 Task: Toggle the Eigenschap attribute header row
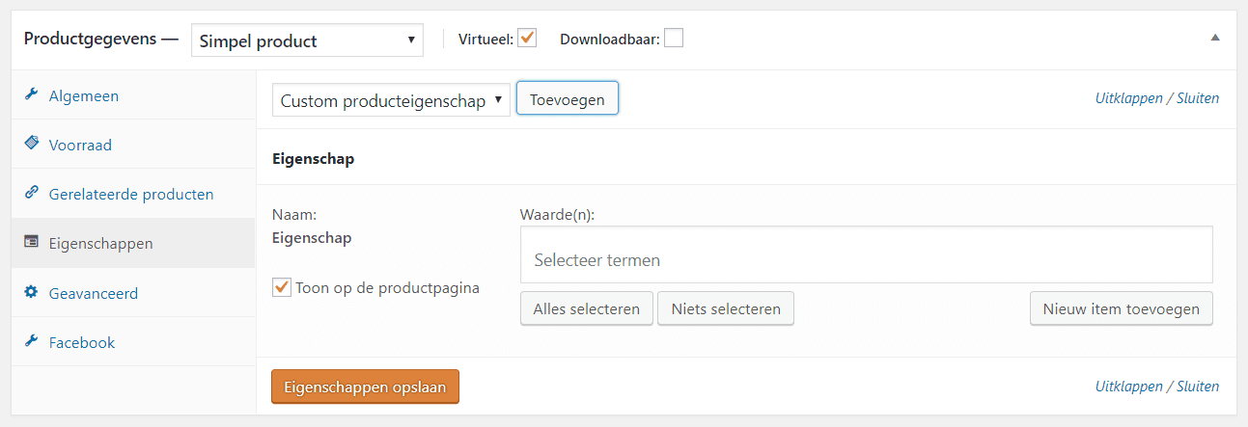pyautogui.click(x=747, y=157)
